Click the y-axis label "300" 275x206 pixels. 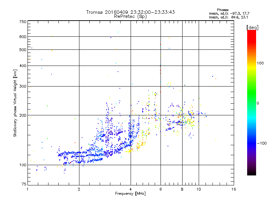[x=23, y=86]
